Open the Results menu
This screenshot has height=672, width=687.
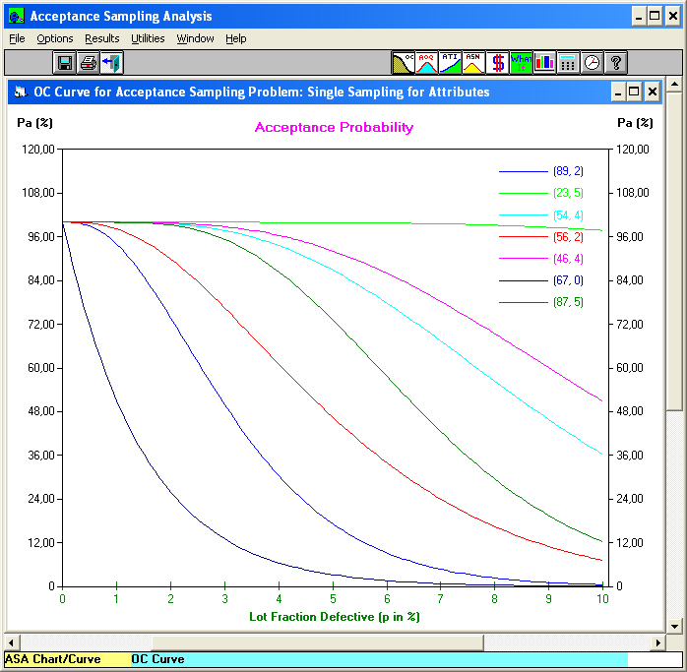coord(101,38)
